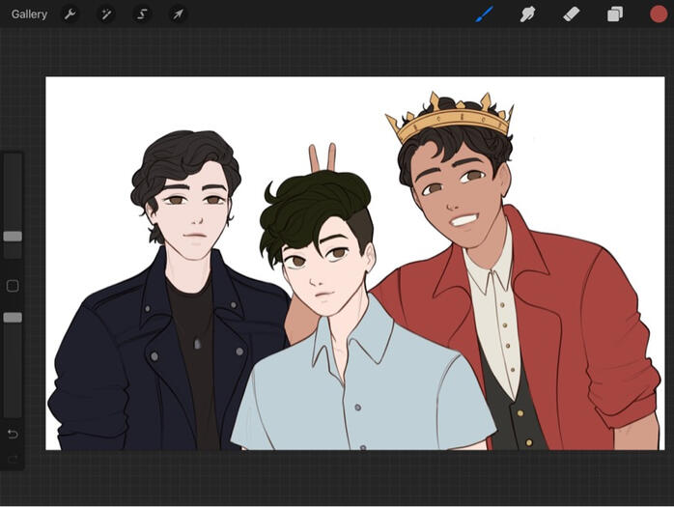
Task: Activate the Transform arrow tool
Action: click(178, 14)
